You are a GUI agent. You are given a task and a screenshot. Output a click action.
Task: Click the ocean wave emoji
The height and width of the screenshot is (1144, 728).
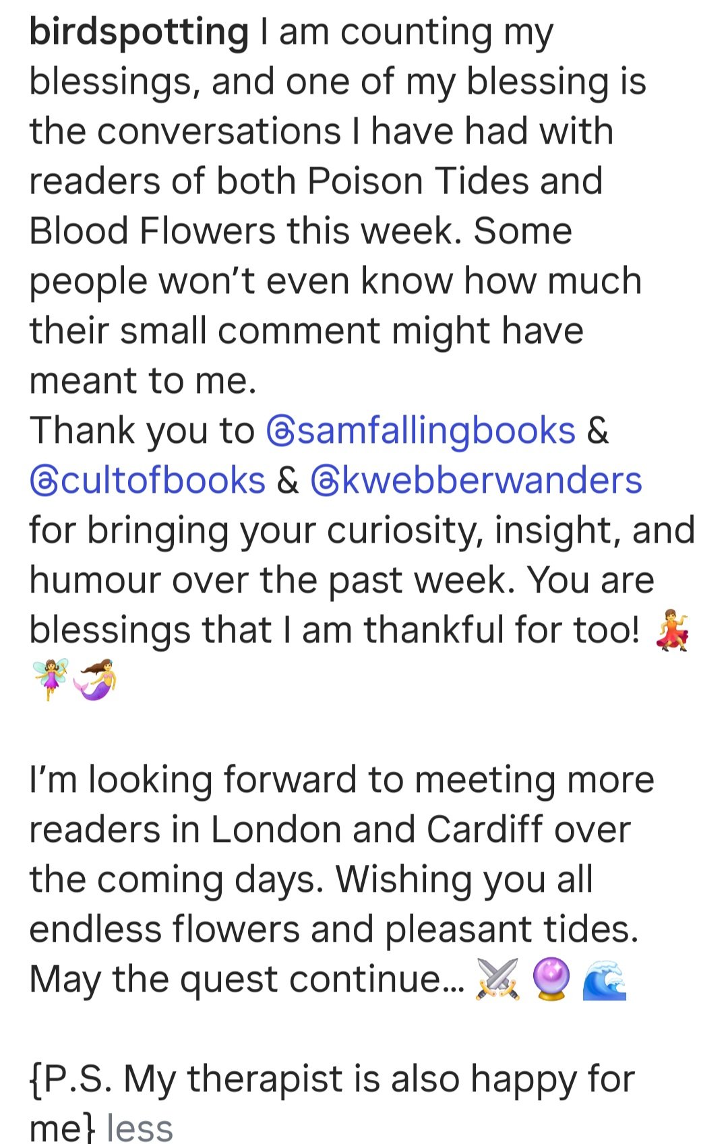[604, 979]
